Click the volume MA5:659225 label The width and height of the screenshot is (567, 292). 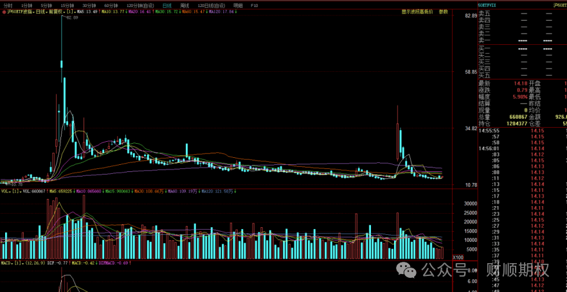coord(60,191)
